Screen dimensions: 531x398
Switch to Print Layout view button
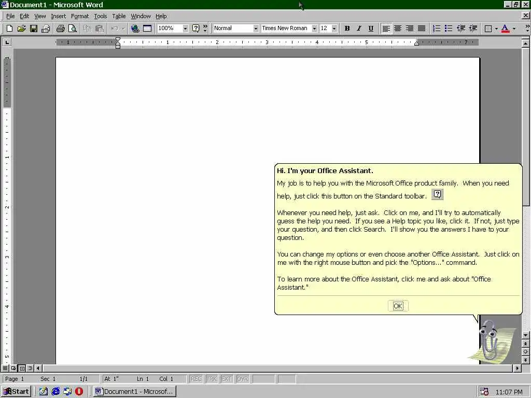point(22,368)
